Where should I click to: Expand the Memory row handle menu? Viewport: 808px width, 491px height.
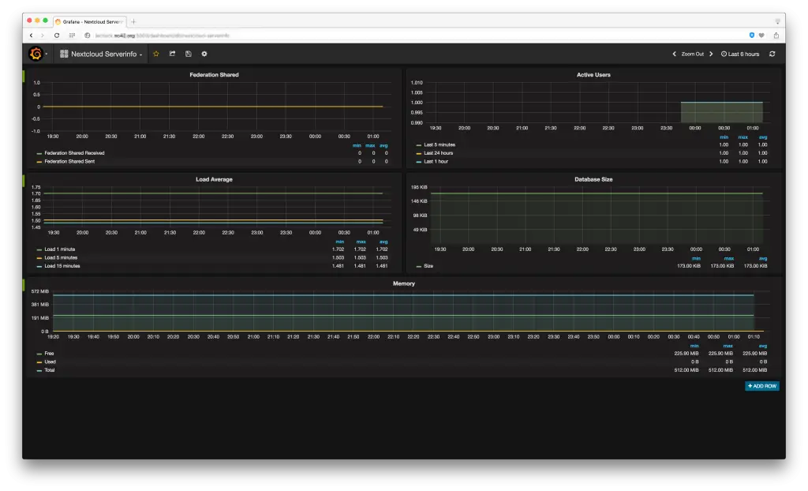click(24, 284)
